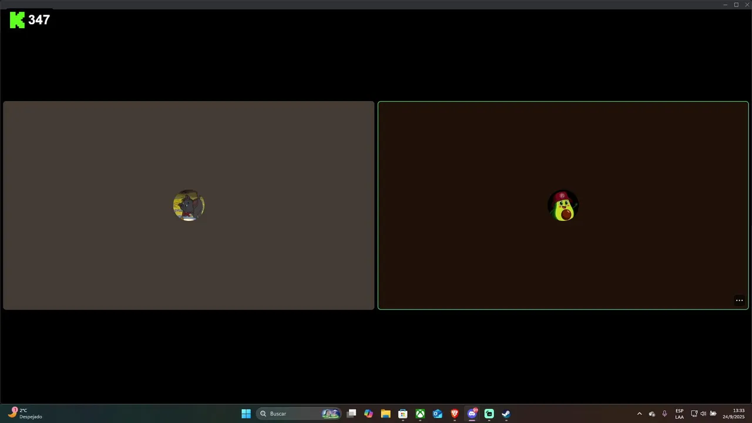Open Steam from the taskbar

point(506,414)
